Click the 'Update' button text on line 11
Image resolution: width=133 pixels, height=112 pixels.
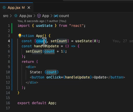pos(100,77)
